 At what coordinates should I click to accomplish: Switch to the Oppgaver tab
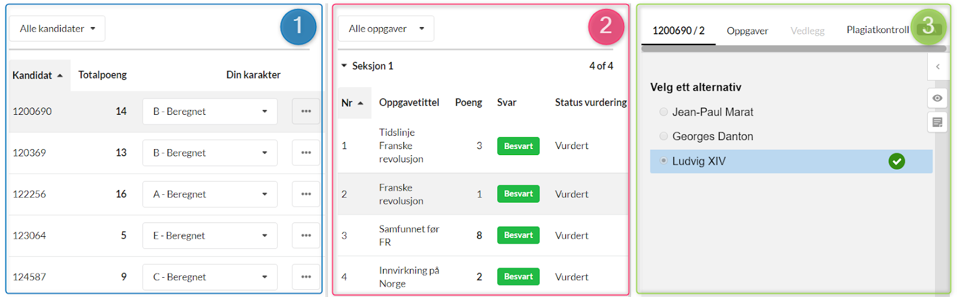pyautogui.click(x=747, y=31)
